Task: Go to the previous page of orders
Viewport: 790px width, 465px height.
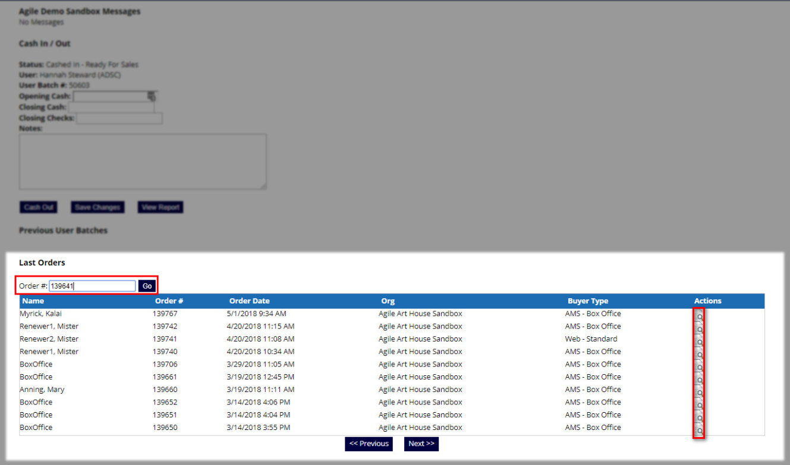Action: pyautogui.click(x=369, y=444)
